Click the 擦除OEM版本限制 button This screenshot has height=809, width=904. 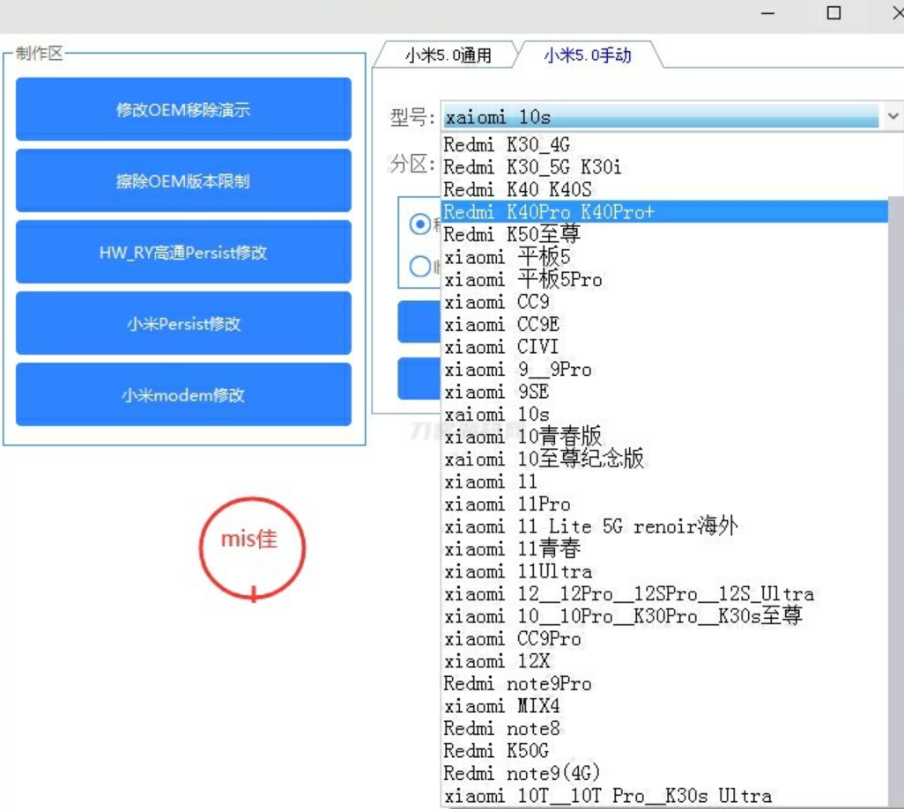(183, 180)
